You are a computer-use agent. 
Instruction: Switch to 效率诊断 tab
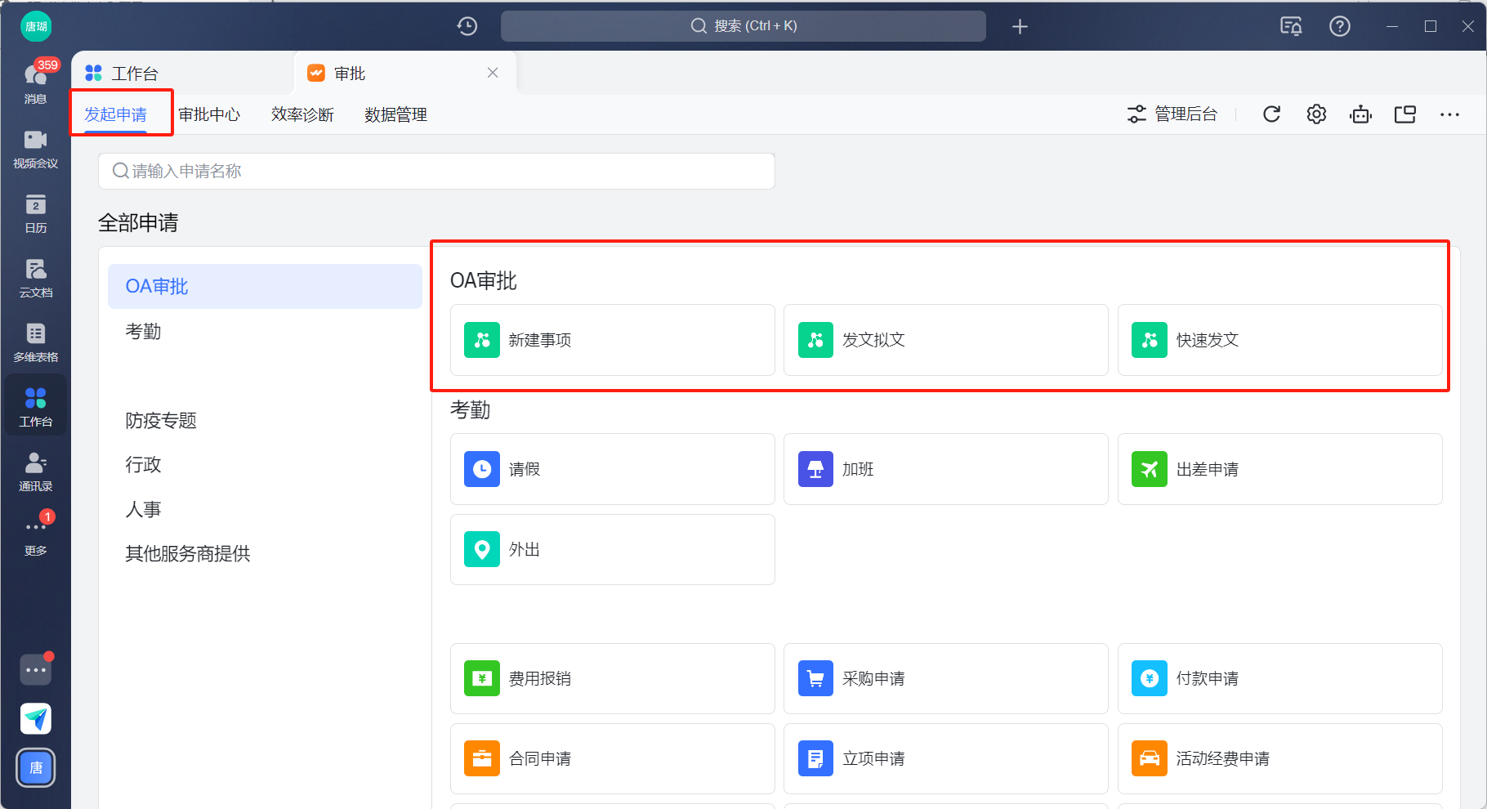tap(302, 114)
